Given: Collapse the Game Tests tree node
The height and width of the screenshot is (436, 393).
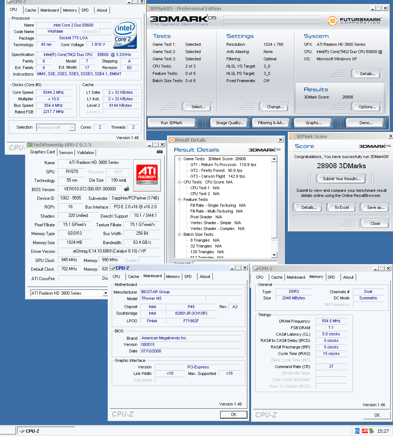Looking at the screenshot, I should click(x=179, y=159).
